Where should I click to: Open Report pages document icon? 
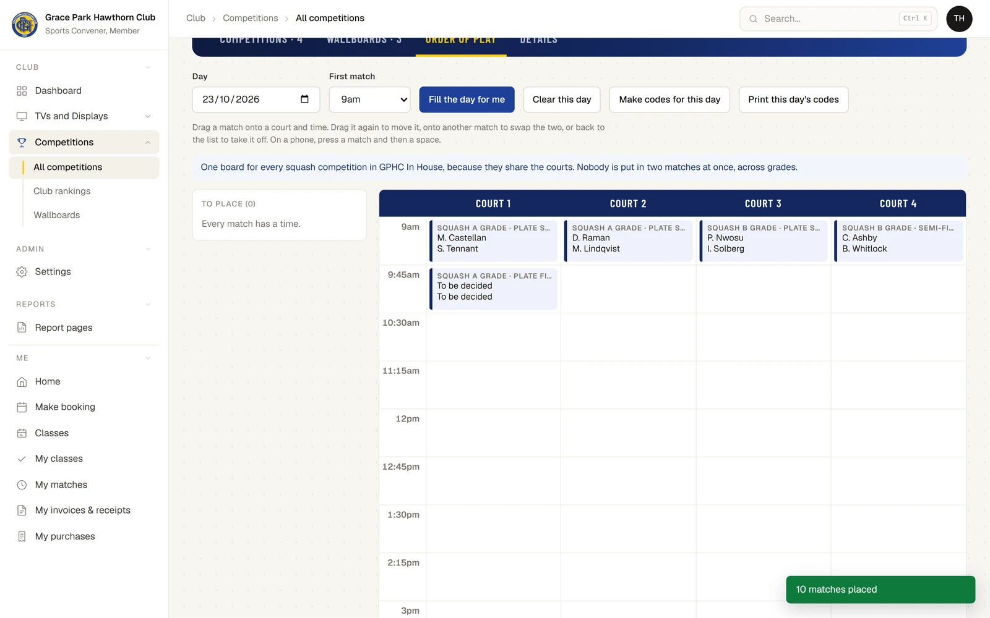[x=22, y=328]
